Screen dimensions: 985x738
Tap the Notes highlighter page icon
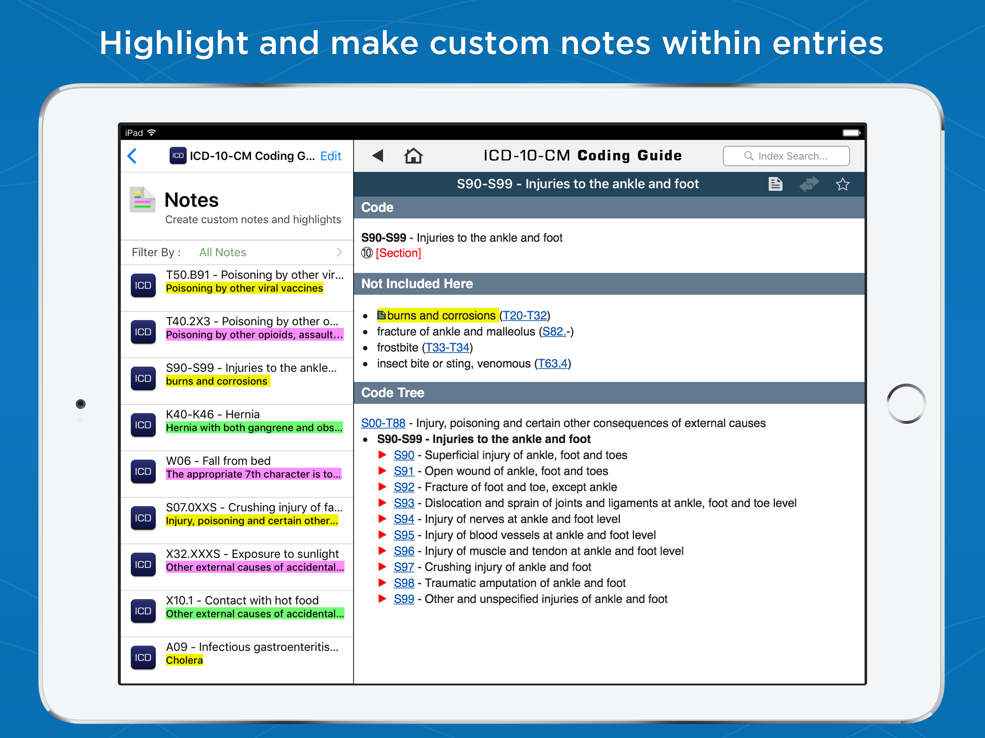pyautogui.click(x=142, y=200)
